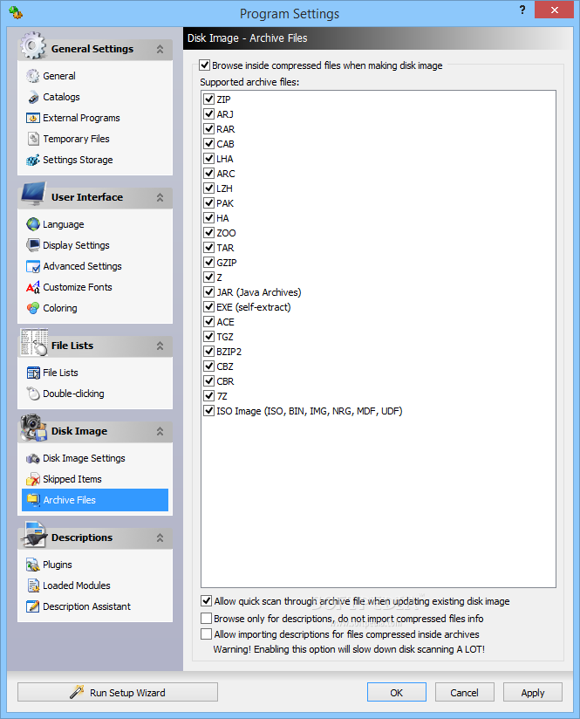This screenshot has height=719, width=580.
Task: Uncheck the ZIP archive checkbox
Action: pos(209,99)
